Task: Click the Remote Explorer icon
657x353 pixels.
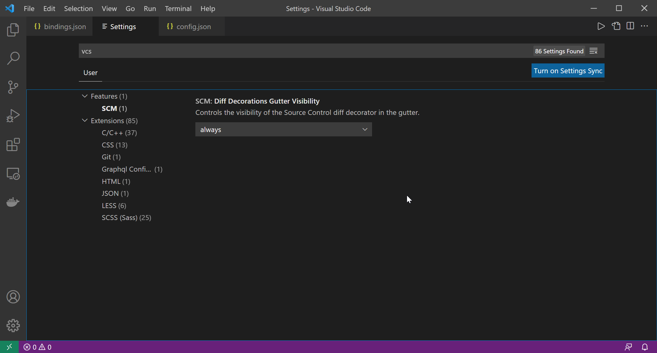Action: pos(13,173)
